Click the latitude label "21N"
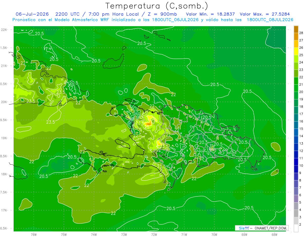Screen dimensions: 308x238 [x=4, y=66]
